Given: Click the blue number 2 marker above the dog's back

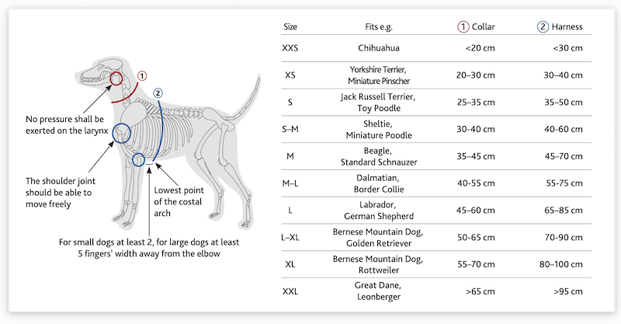Looking at the screenshot, I should (158, 93).
